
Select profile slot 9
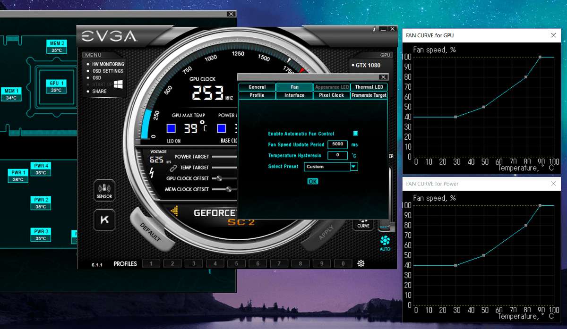322,263
